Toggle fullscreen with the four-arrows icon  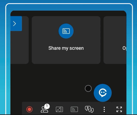tap(119, 109)
